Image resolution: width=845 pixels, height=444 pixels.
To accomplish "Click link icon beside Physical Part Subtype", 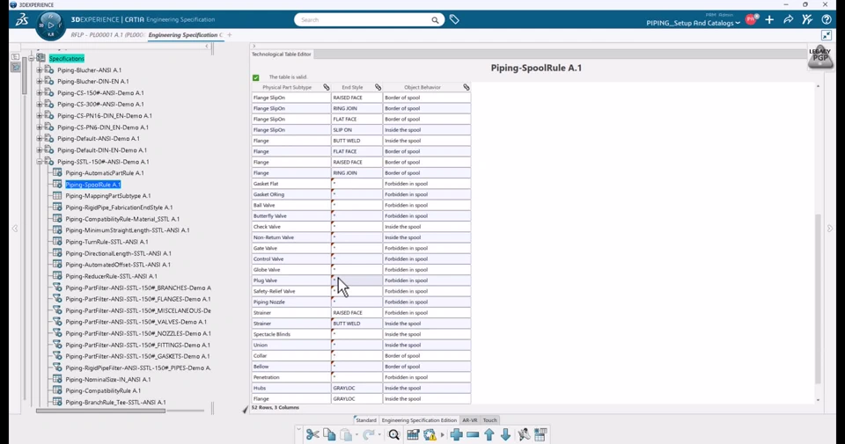I will (326, 87).
